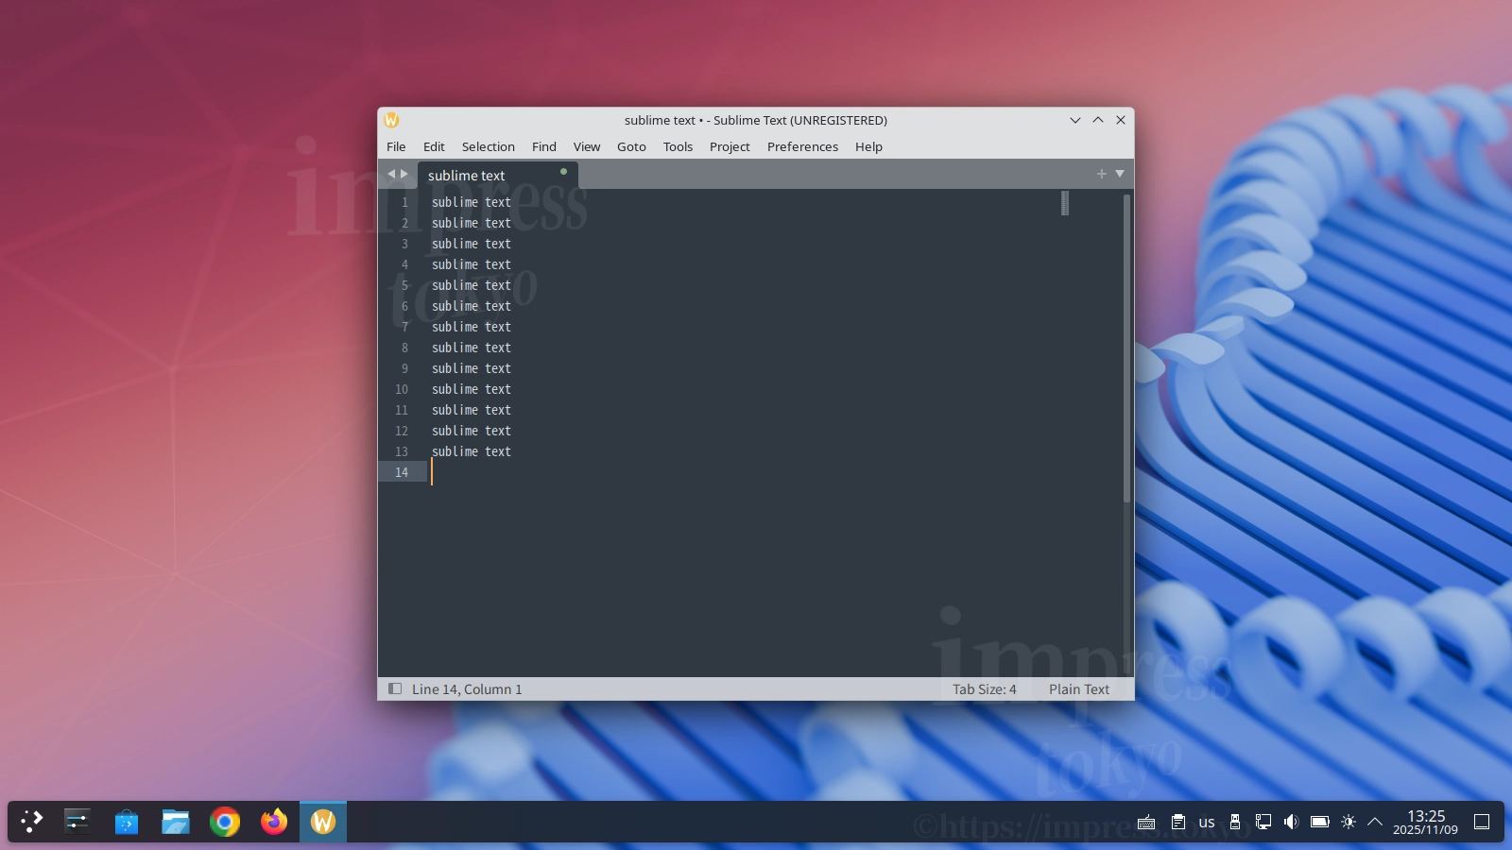Open the Plain Text syntax selector

coord(1079,689)
